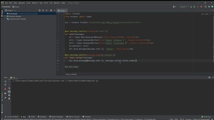Screen dimensions: 214x120
Task: Expand External Libraries node
Action: (5, 16)
